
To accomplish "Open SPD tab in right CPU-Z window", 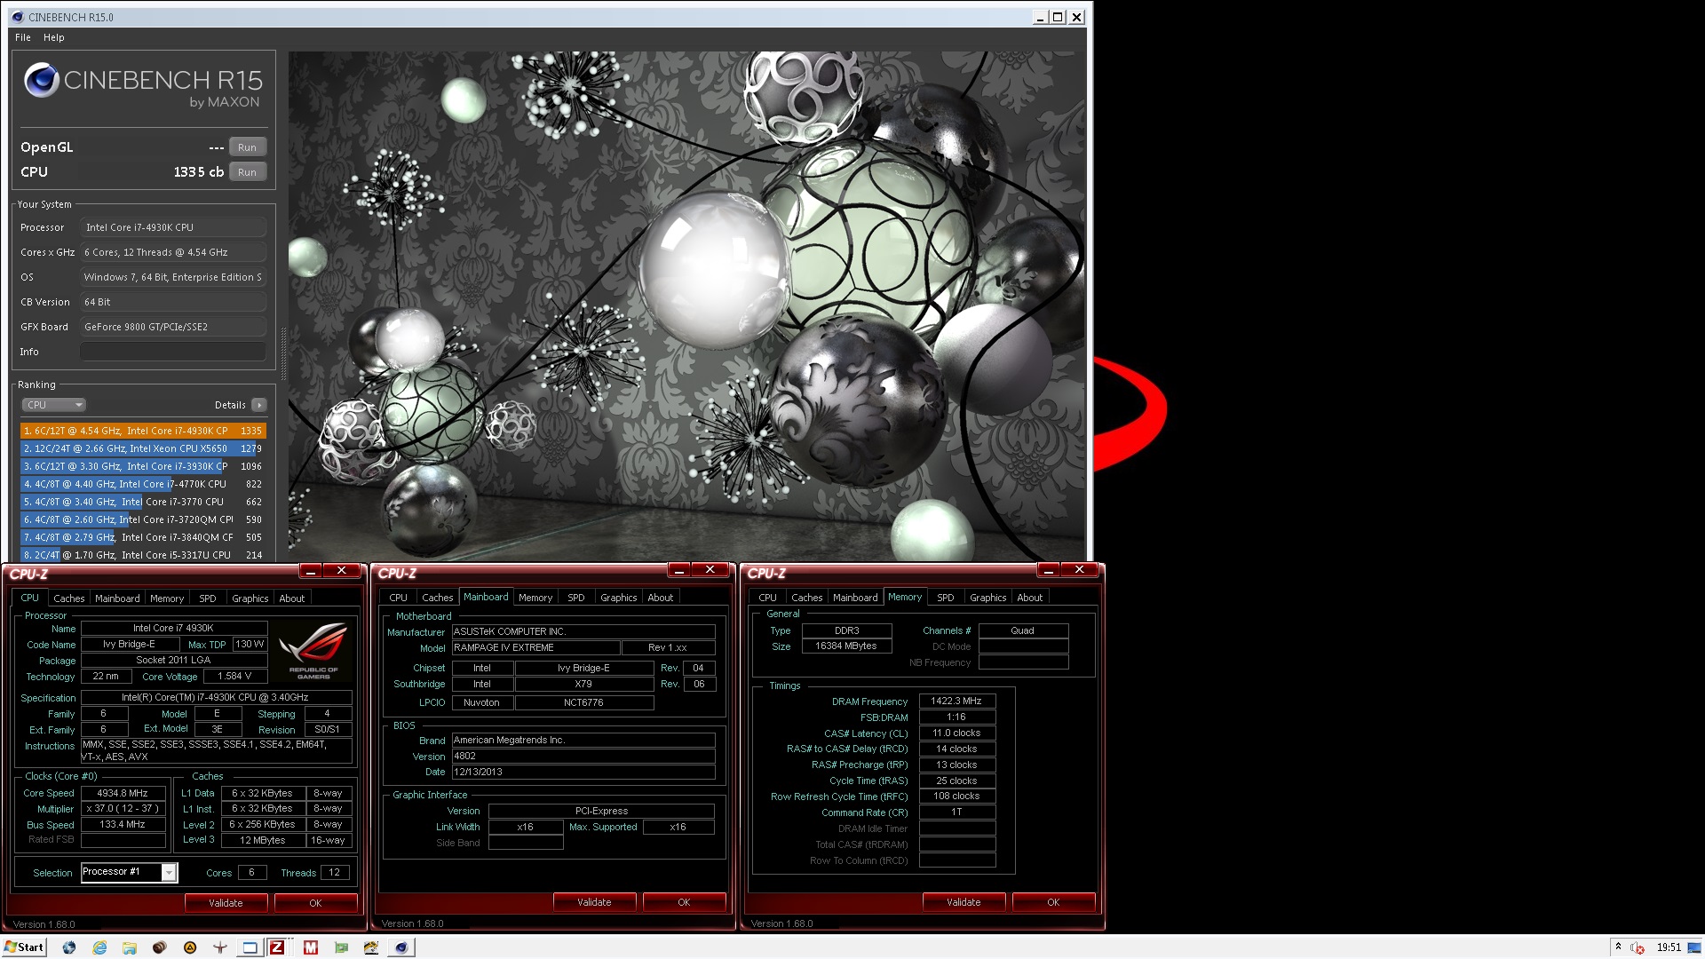I will click(x=946, y=598).
